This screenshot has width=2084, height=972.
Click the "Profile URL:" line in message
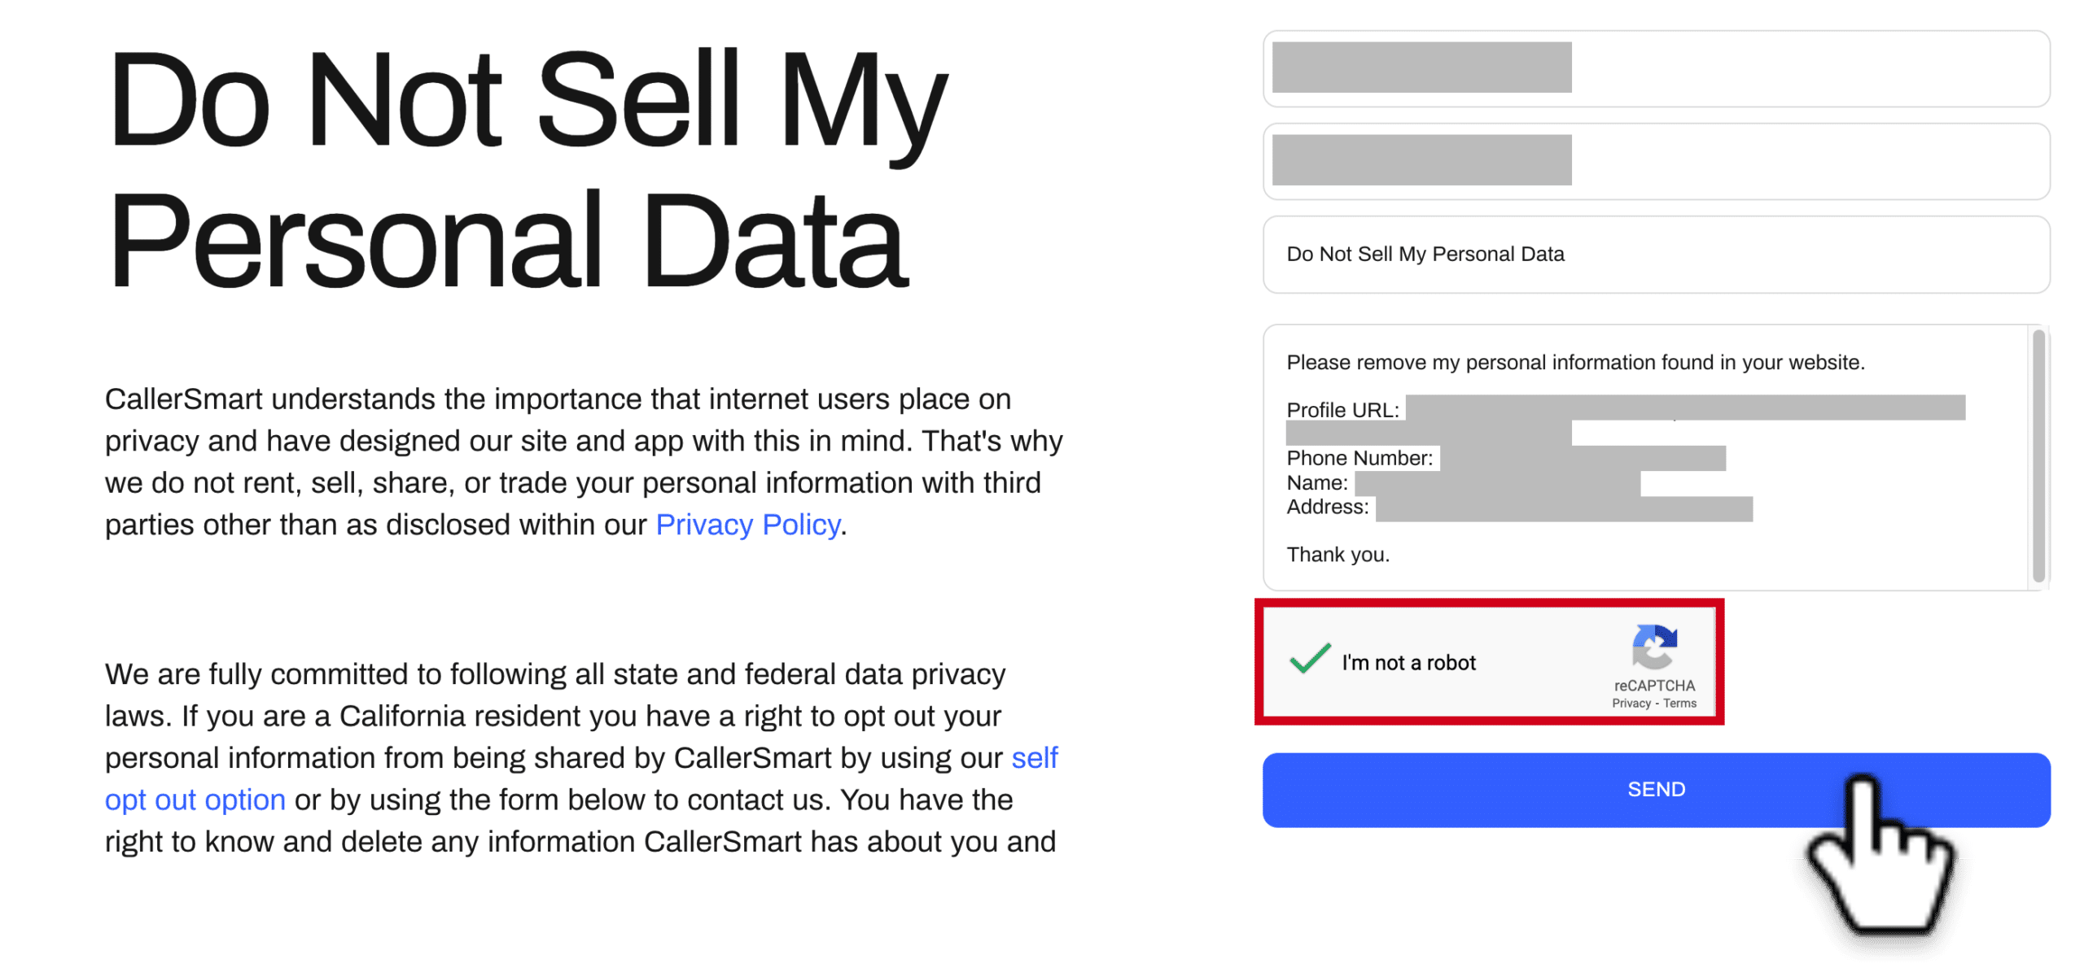point(1342,410)
